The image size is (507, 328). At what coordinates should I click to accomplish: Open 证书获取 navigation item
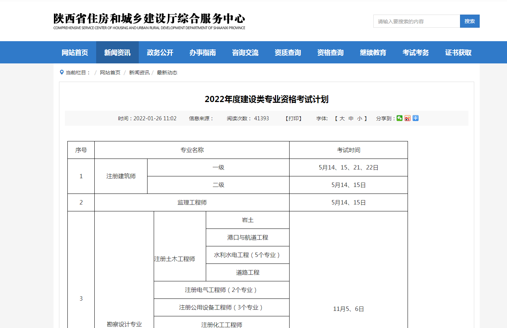458,52
